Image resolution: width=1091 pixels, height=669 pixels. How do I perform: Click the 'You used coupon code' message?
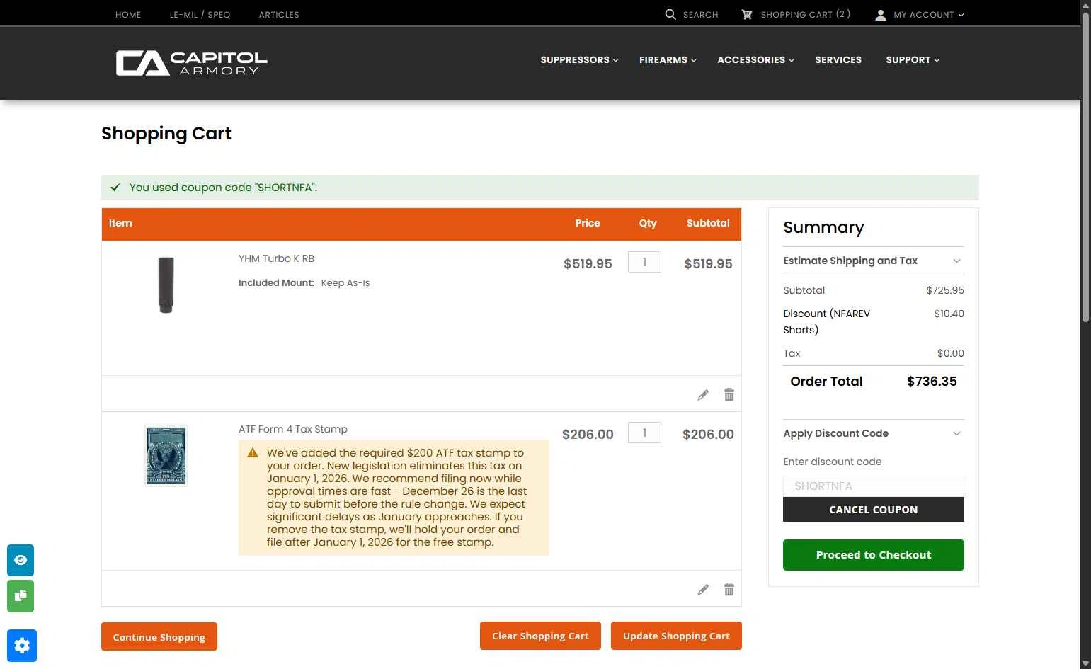click(x=223, y=188)
